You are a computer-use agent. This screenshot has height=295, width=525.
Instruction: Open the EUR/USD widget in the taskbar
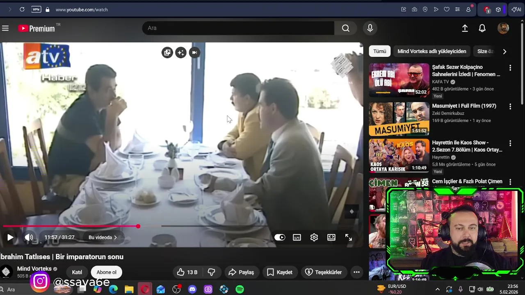(391, 289)
